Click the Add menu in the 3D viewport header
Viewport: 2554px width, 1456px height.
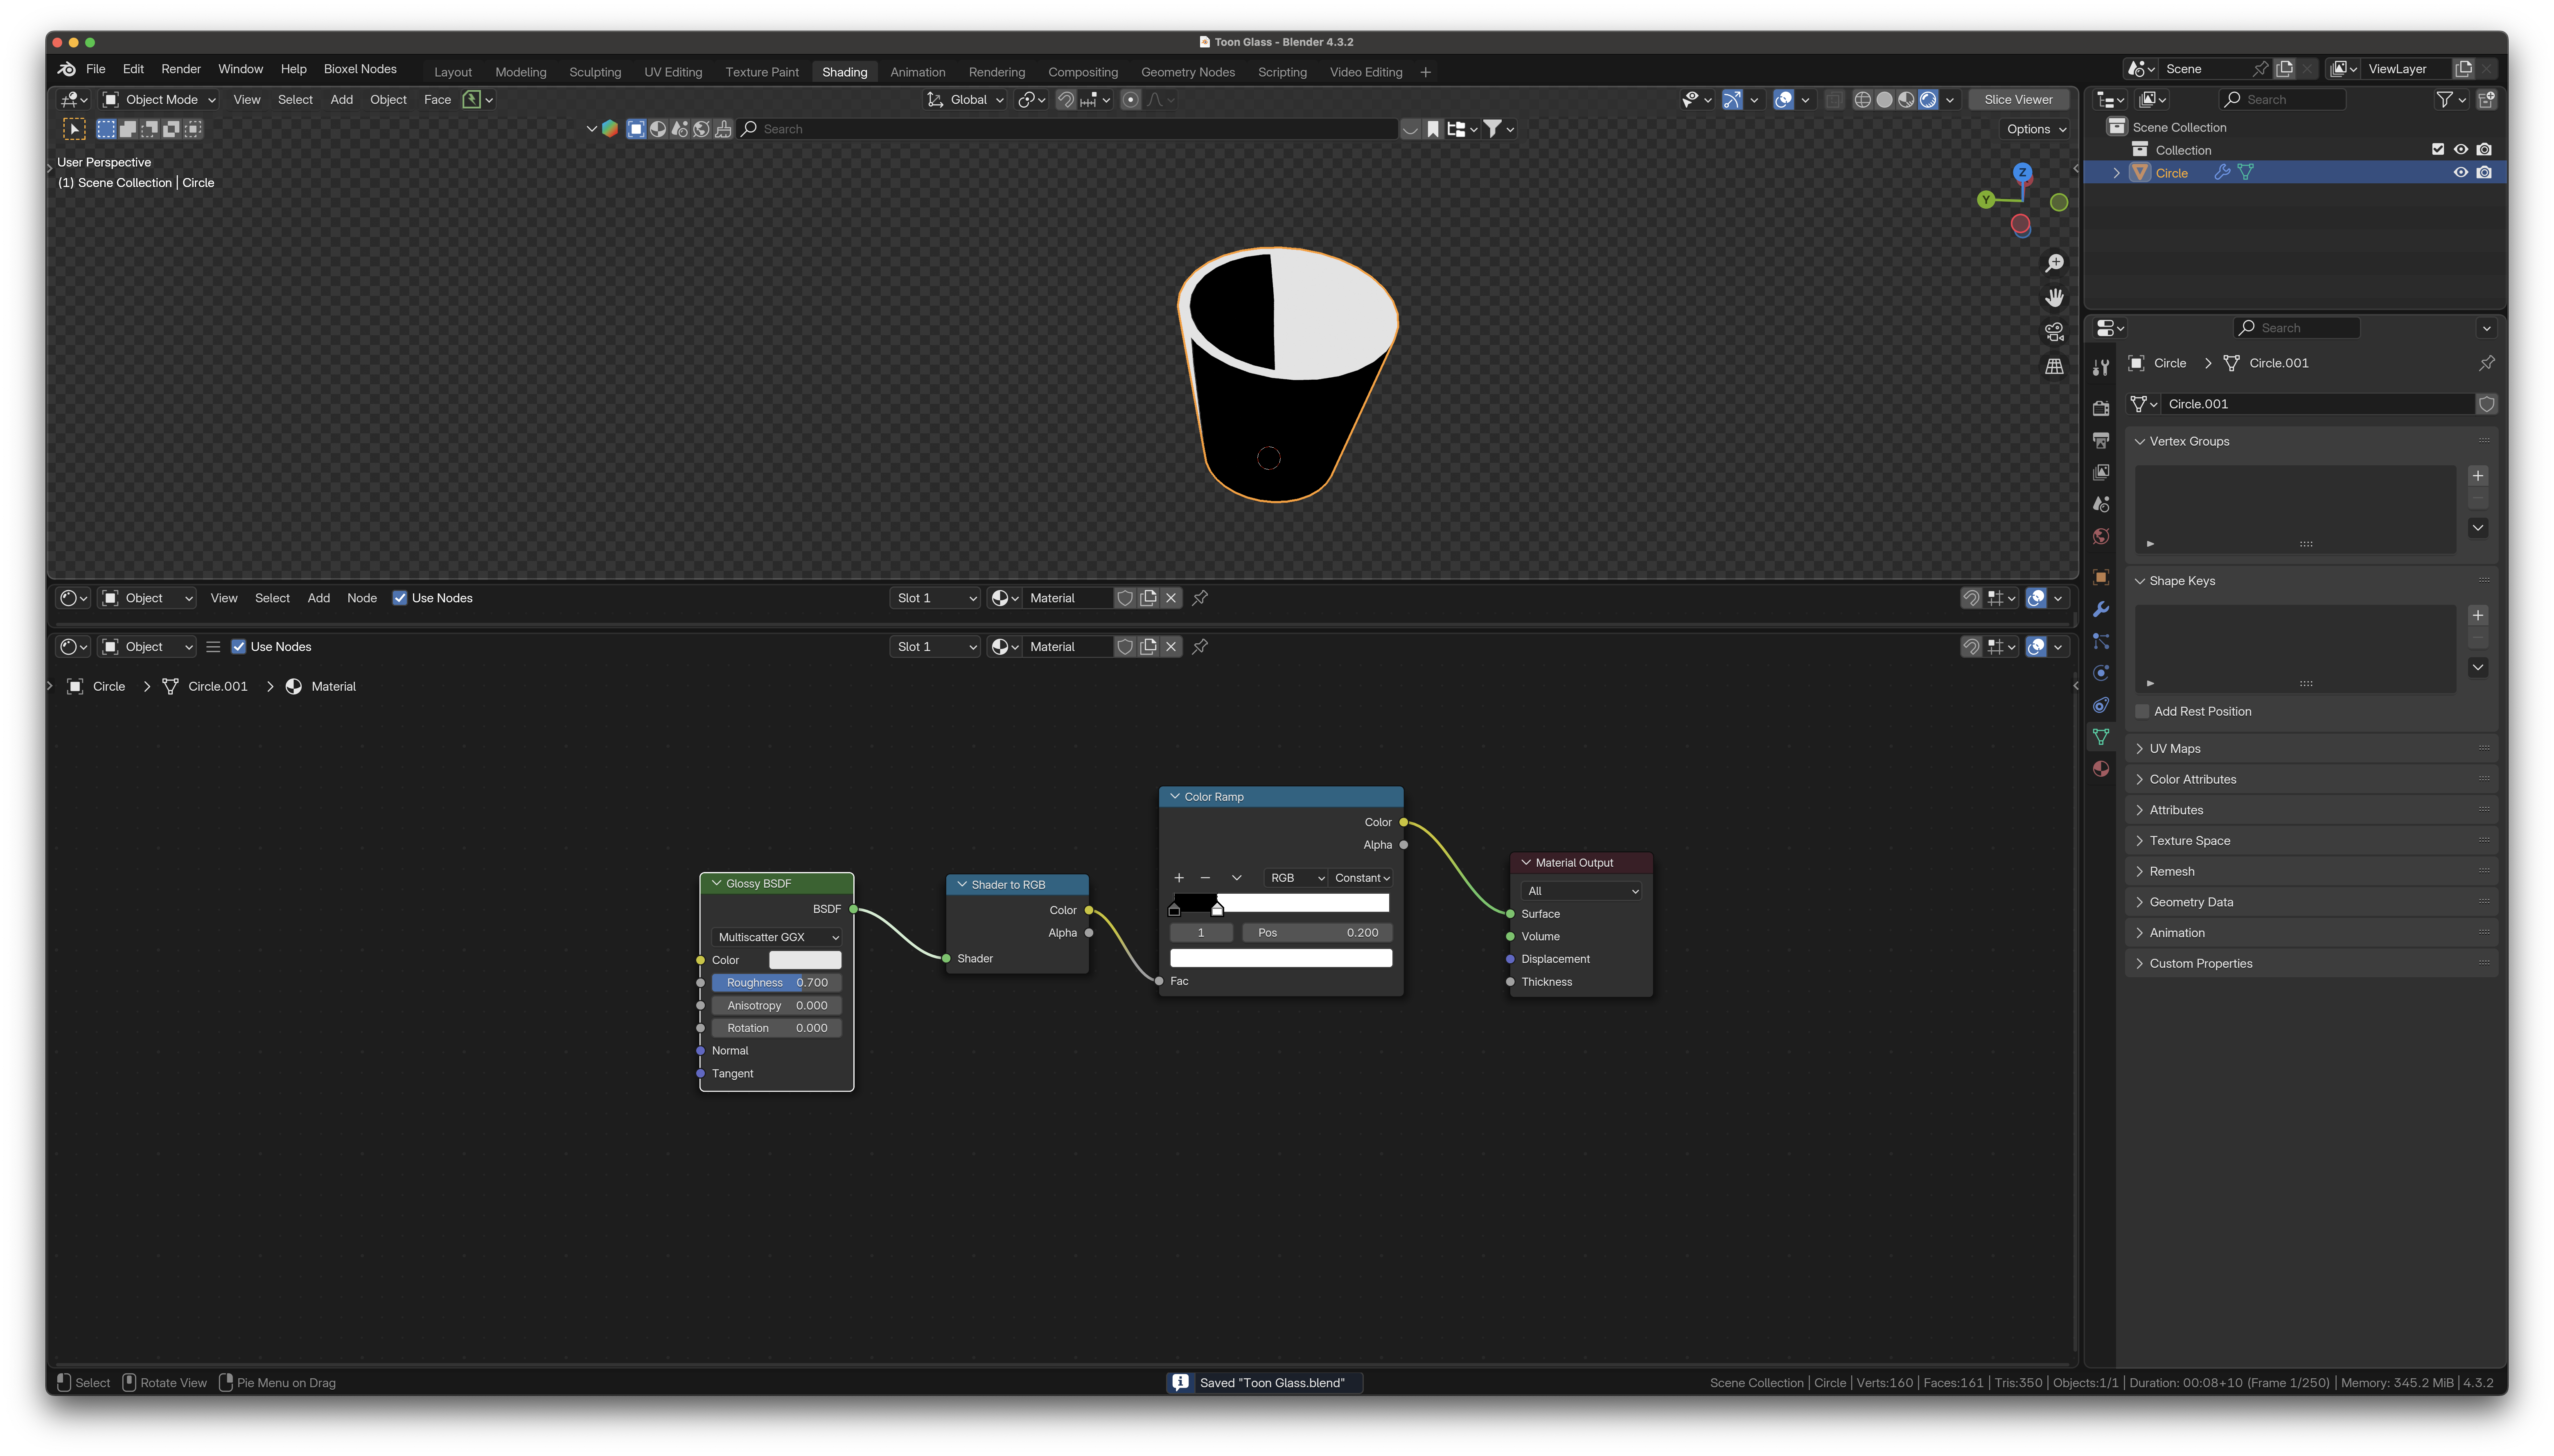point(342,100)
